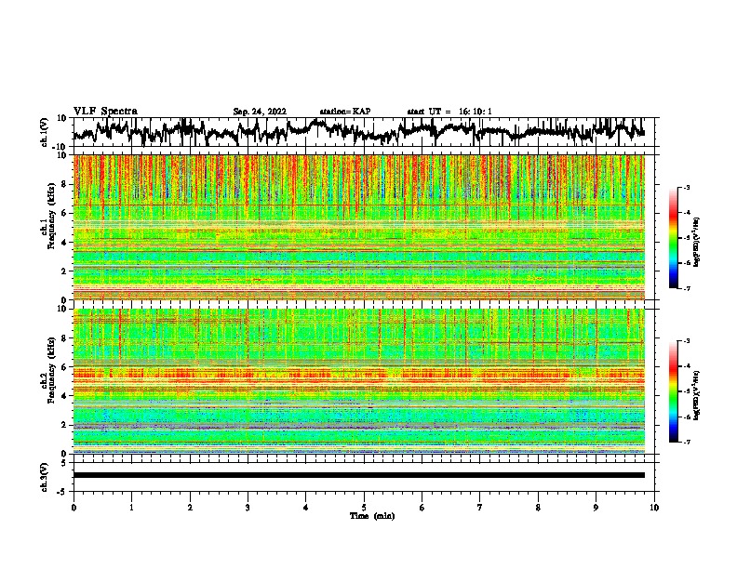Click the time axis tick label "7"

click(x=480, y=508)
